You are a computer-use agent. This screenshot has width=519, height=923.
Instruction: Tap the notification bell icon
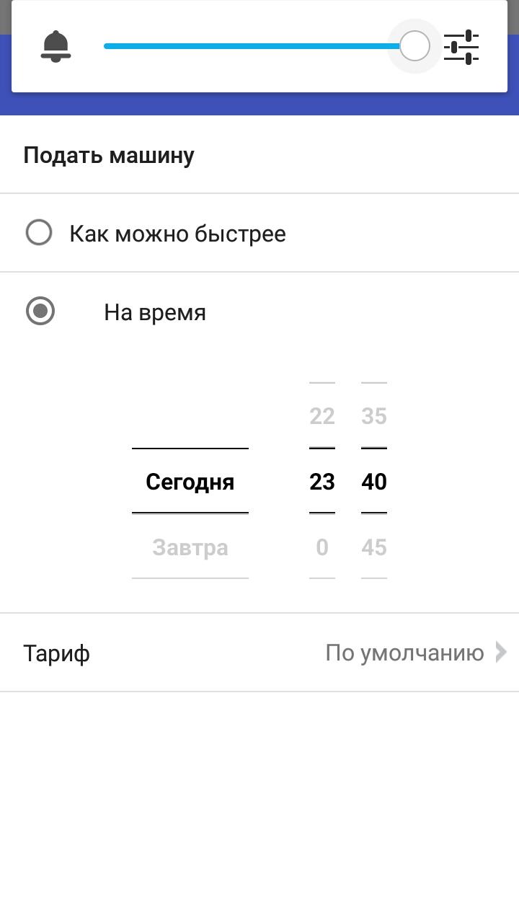[x=56, y=46]
